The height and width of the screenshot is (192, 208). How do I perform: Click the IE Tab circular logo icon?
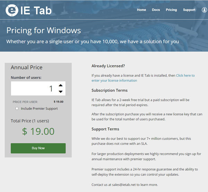[11, 10]
